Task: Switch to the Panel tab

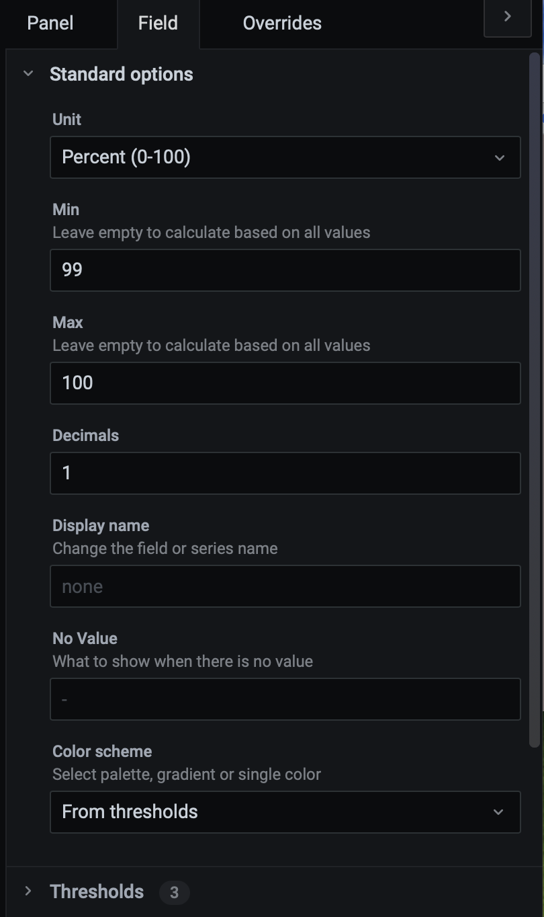Action: 50,23
